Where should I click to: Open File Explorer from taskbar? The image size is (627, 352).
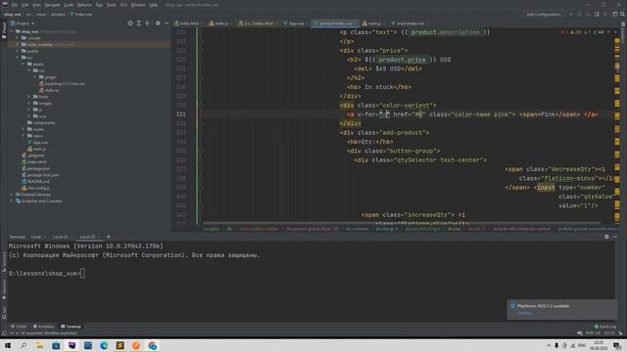click(x=39, y=345)
